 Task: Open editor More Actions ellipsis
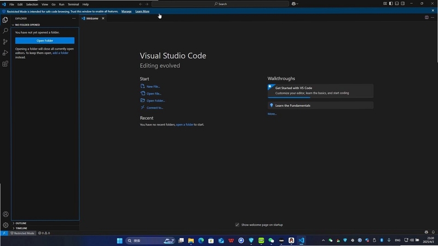[x=433, y=17]
